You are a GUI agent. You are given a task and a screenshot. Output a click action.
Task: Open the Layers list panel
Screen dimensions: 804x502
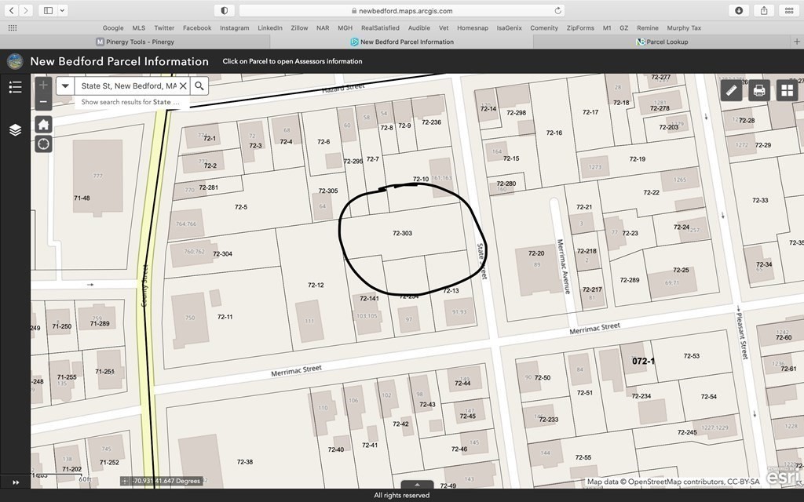15,129
